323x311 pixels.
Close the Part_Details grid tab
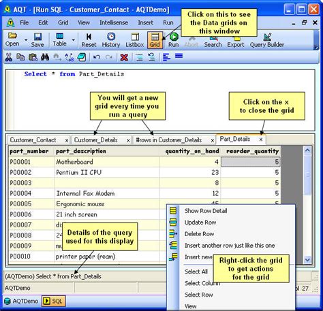click(261, 140)
